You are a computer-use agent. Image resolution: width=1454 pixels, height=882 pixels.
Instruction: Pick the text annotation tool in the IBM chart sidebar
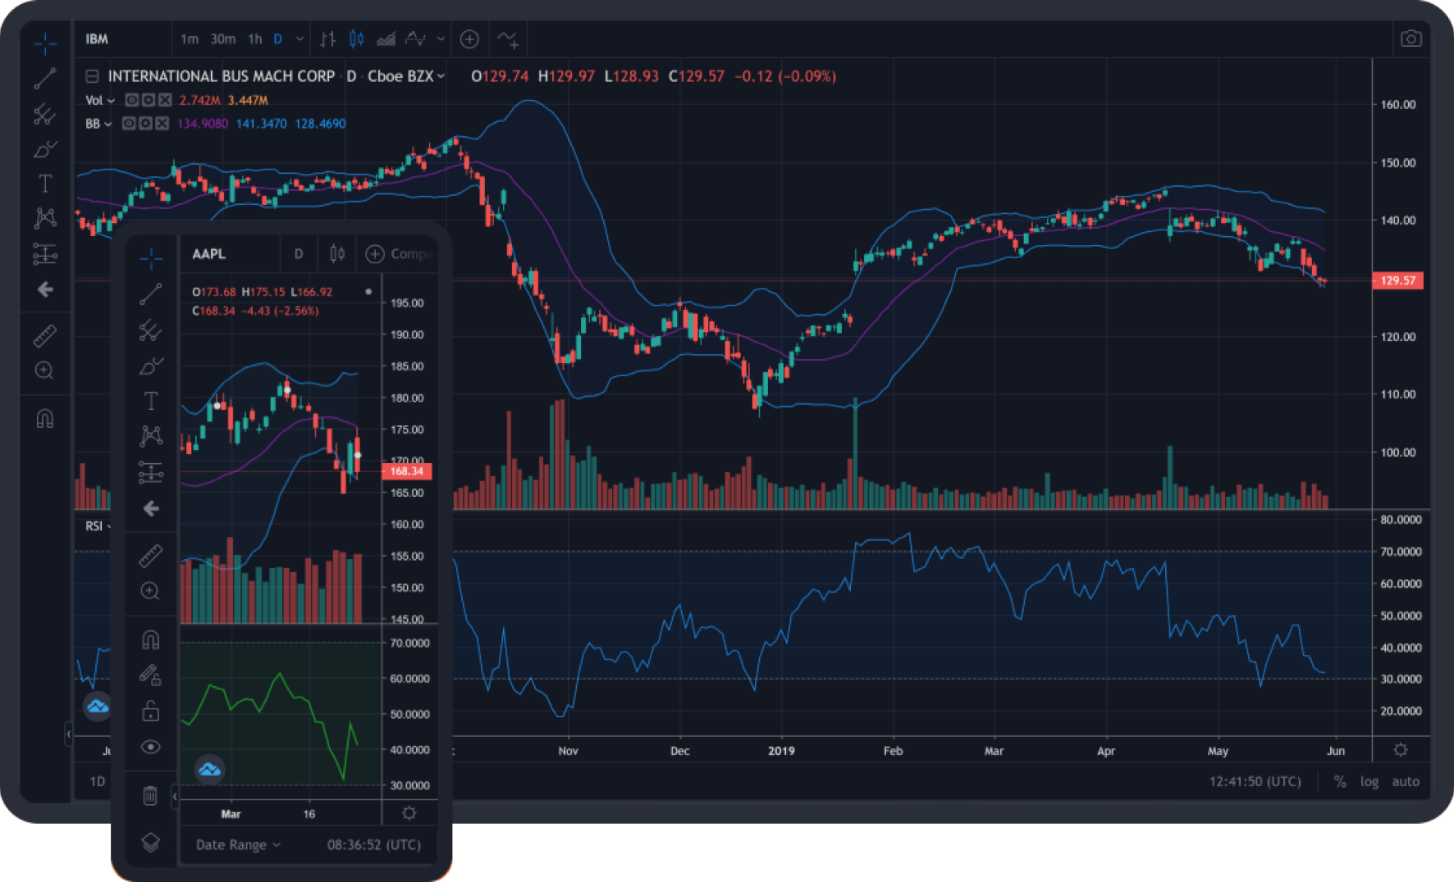pos(45,184)
